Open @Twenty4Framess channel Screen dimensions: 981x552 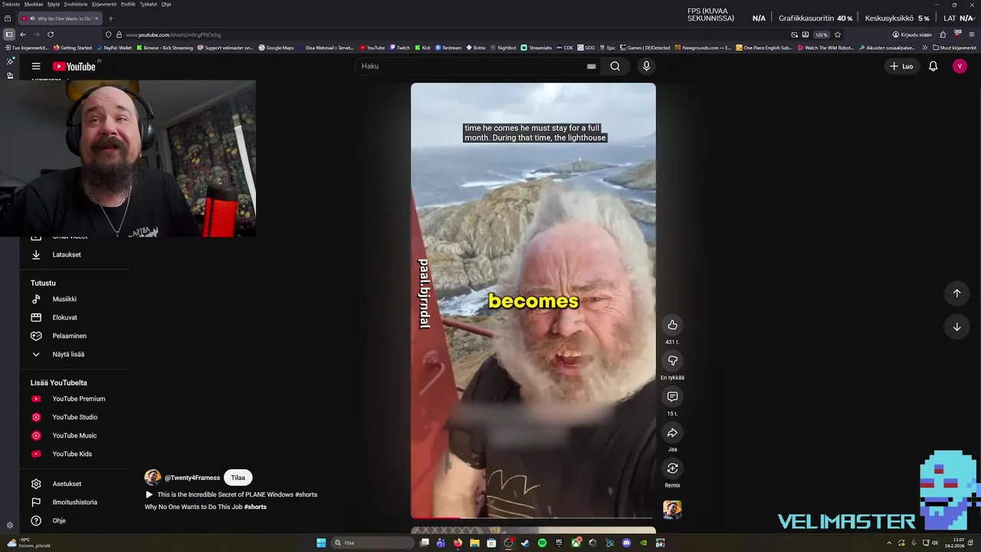pyautogui.click(x=192, y=478)
